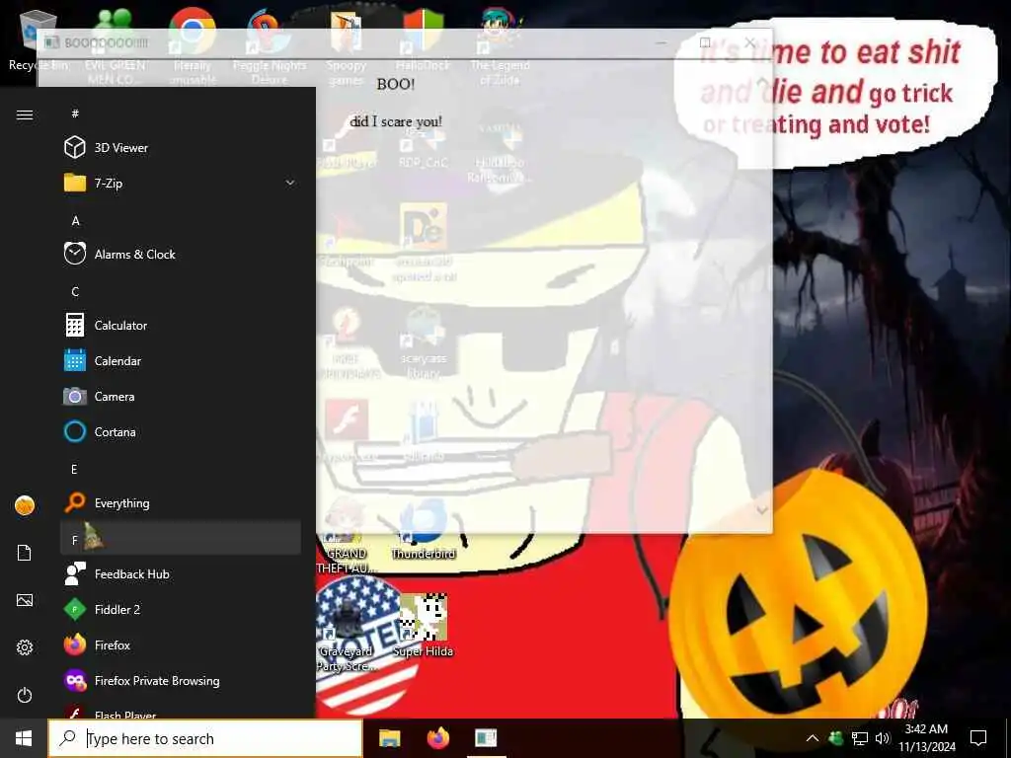The height and width of the screenshot is (758, 1011).
Task: Show hidden system tray icons
Action: (x=813, y=738)
